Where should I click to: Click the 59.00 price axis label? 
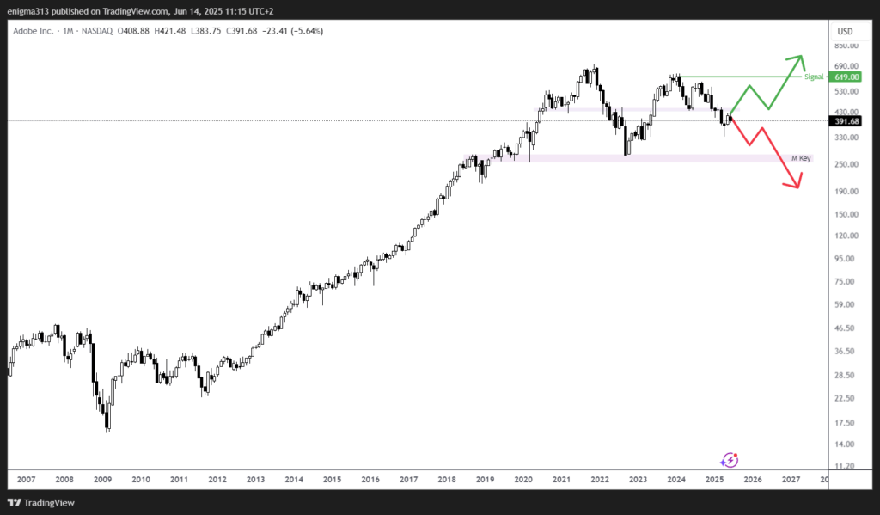click(845, 305)
